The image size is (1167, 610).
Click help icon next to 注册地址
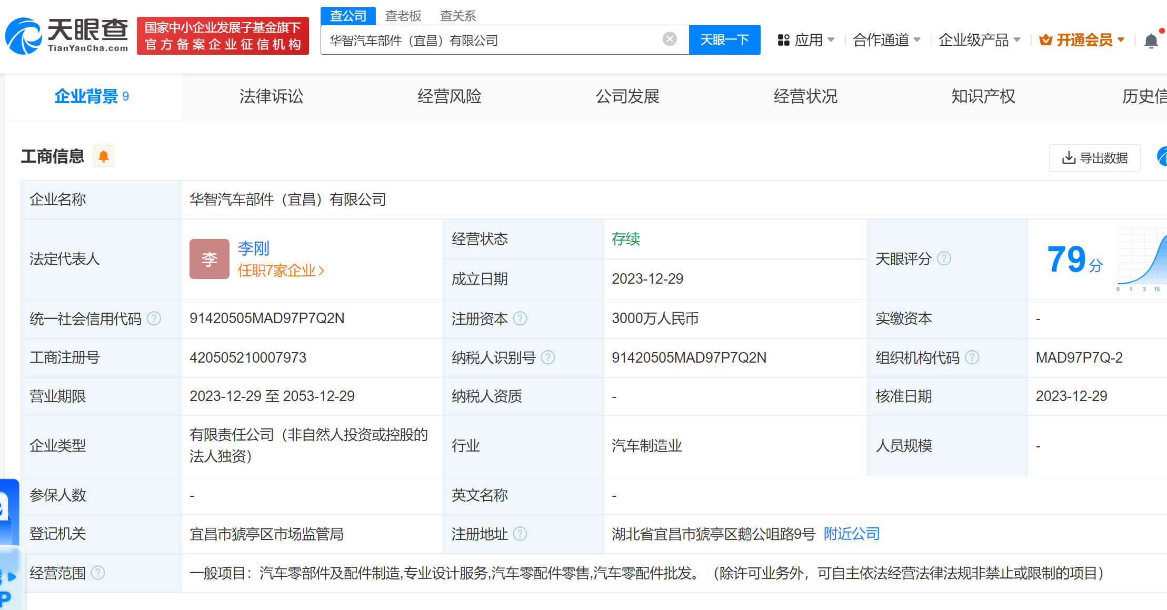coord(520,534)
